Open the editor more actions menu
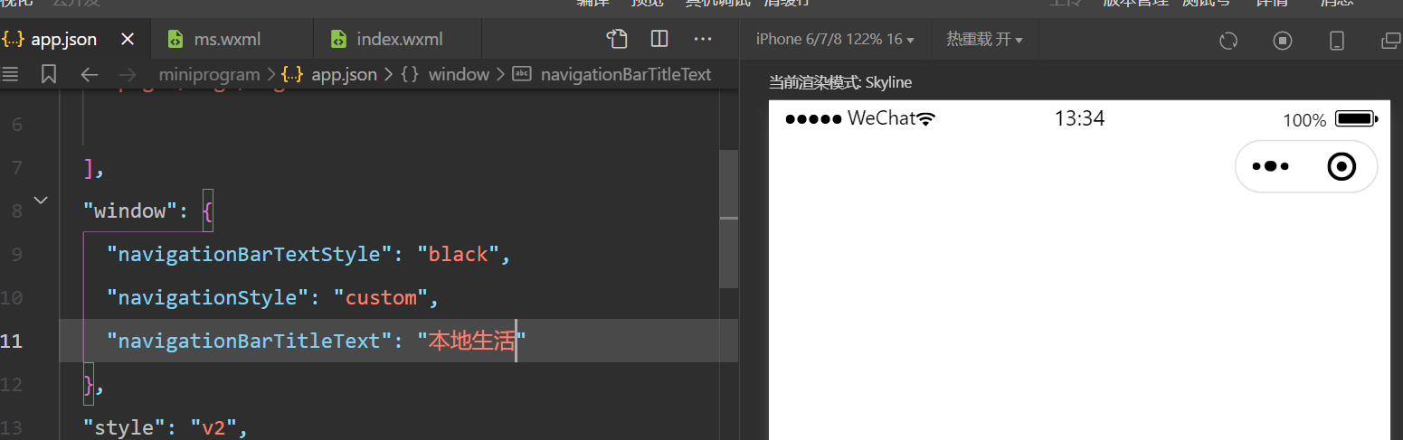Image resolution: width=1403 pixels, height=440 pixels. coord(703,39)
